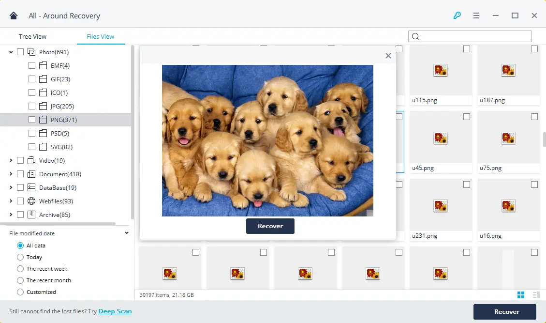Expand the Document(418) tree item
546x323 pixels.
click(11, 174)
